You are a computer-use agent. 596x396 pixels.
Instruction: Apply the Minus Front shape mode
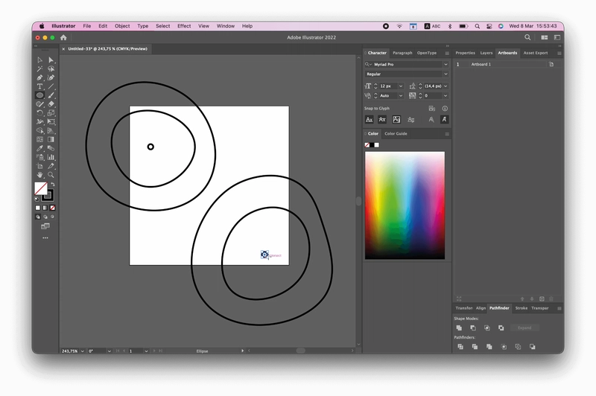(x=473, y=328)
